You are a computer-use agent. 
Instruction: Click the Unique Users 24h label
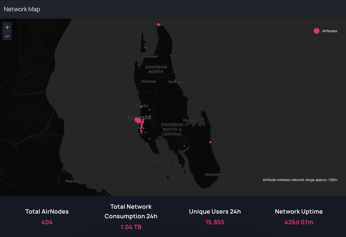coord(215,211)
